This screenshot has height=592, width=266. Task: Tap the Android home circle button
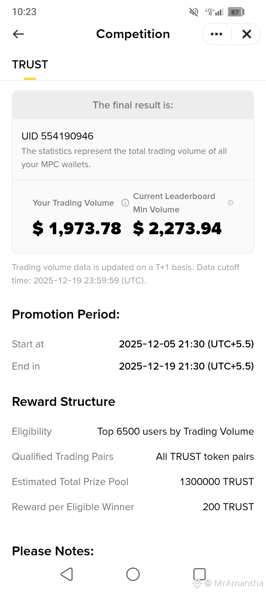133,574
